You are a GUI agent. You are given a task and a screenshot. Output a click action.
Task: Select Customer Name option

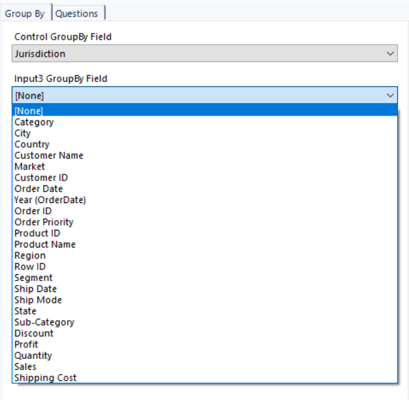coord(204,155)
